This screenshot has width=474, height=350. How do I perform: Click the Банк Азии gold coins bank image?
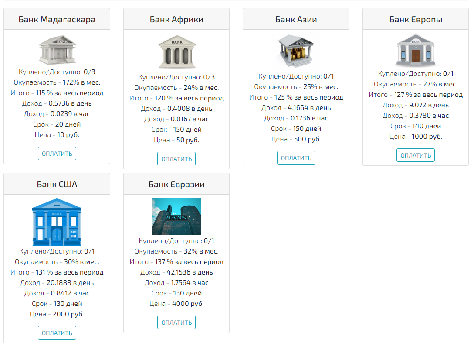click(x=296, y=51)
